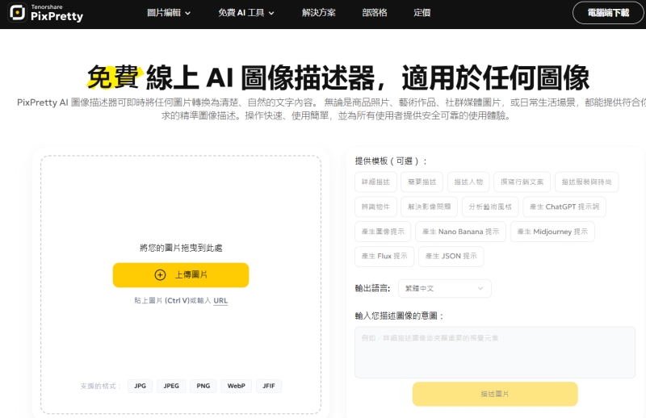Click the PixPretty logo icon
This screenshot has height=418, width=646.
(16, 13)
